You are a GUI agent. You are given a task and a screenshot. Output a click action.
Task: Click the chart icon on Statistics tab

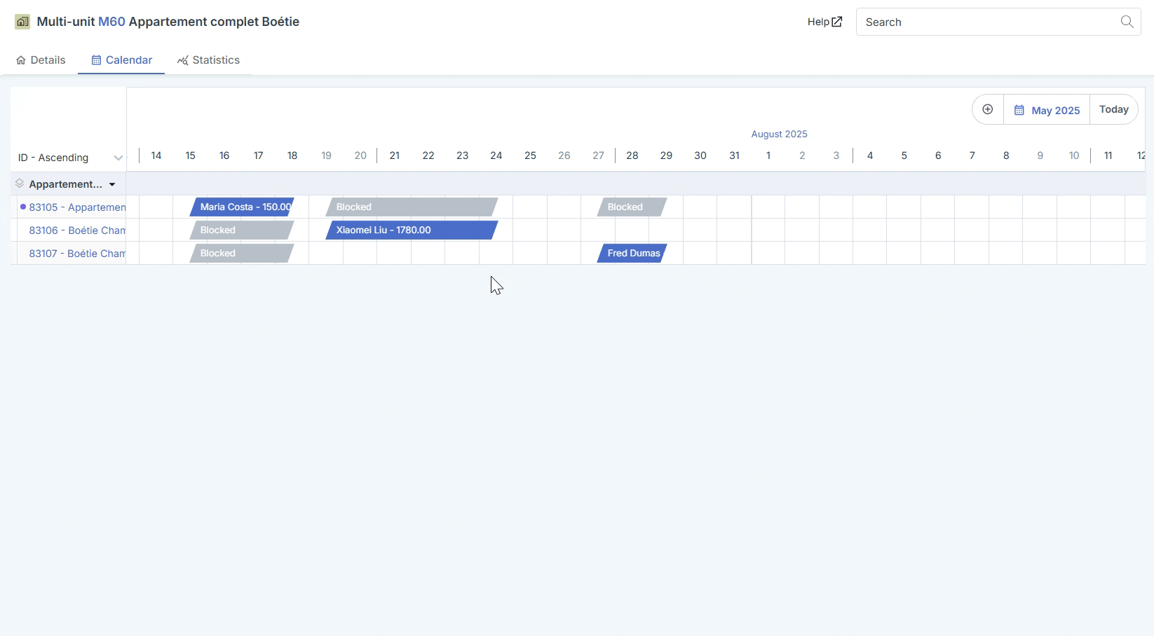[183, 60]
